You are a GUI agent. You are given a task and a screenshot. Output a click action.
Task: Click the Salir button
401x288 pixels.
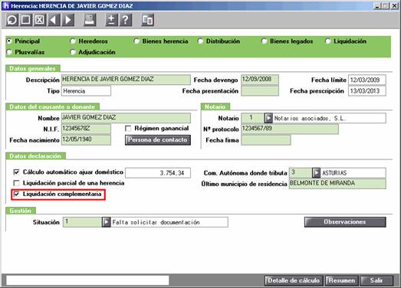pyautogui.click(x=376, y=280)
